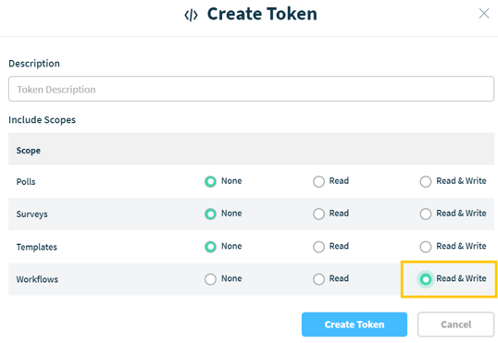Select Read for Workflows scope

318,279
